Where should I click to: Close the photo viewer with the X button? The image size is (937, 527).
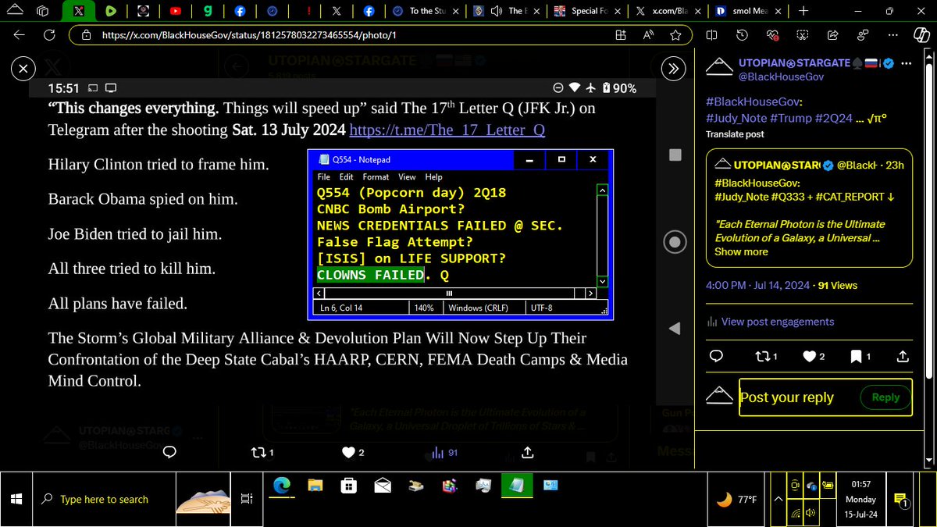(x=23, y=69)
